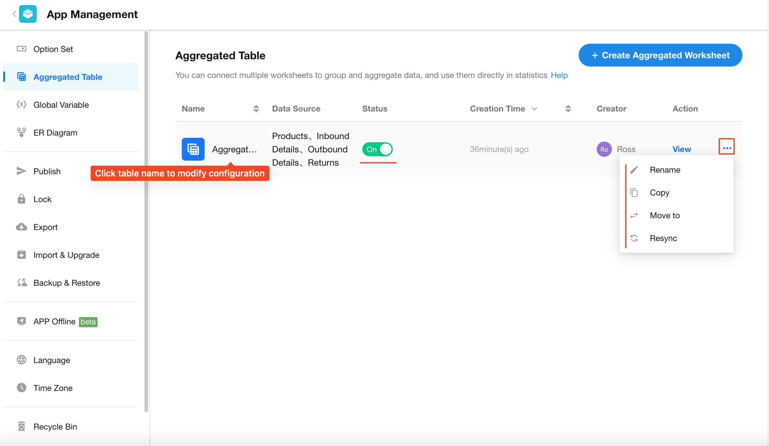Click the back arrow beside app logo
Viewport: 769px width, 446px height.
(x=14, y=14)
